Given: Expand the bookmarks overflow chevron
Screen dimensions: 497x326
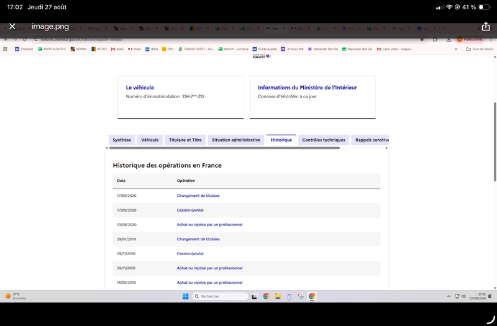Looking at the screenshot, I should 456,49.
